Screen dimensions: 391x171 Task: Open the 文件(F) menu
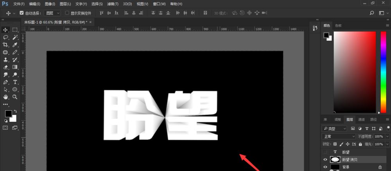click(19, 4)
